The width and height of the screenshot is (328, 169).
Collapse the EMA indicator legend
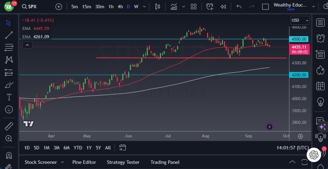click(27, 45)
